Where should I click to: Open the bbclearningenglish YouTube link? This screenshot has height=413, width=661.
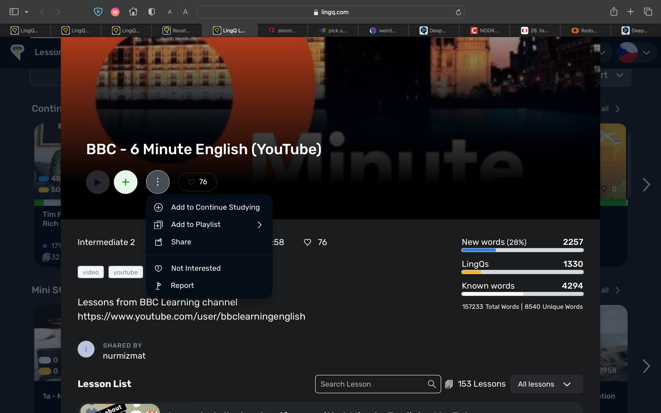(x=191, y=316)
